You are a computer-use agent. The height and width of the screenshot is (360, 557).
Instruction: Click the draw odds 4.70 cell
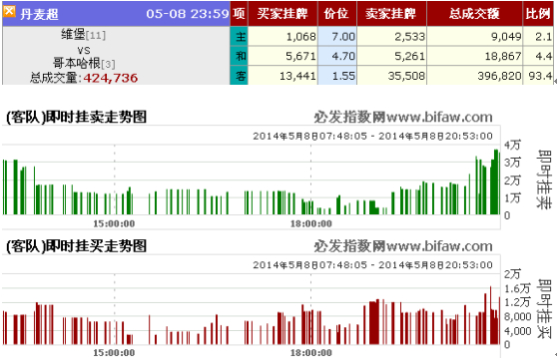pyautogui.click(x=337, y=56)
